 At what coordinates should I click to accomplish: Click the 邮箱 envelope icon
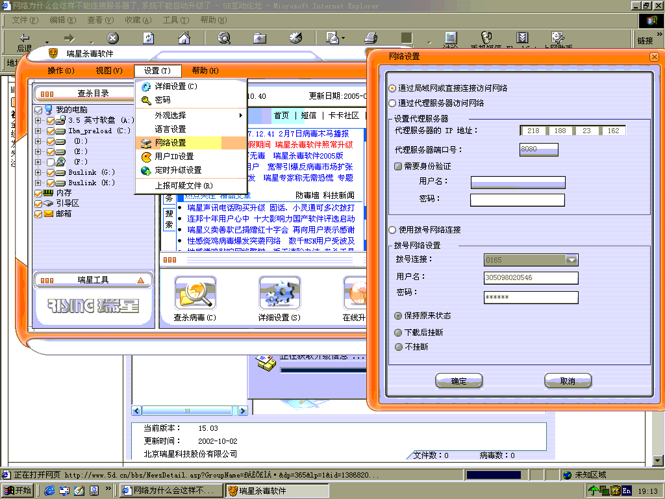(x=49, y=213)
